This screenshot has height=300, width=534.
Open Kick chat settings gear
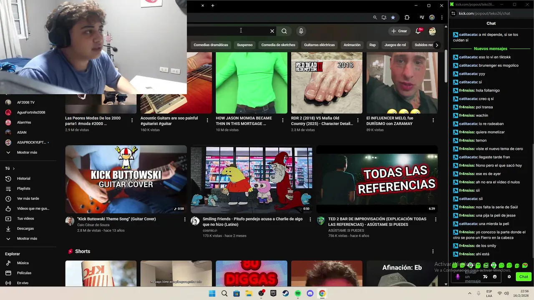[x=509, y=277]
